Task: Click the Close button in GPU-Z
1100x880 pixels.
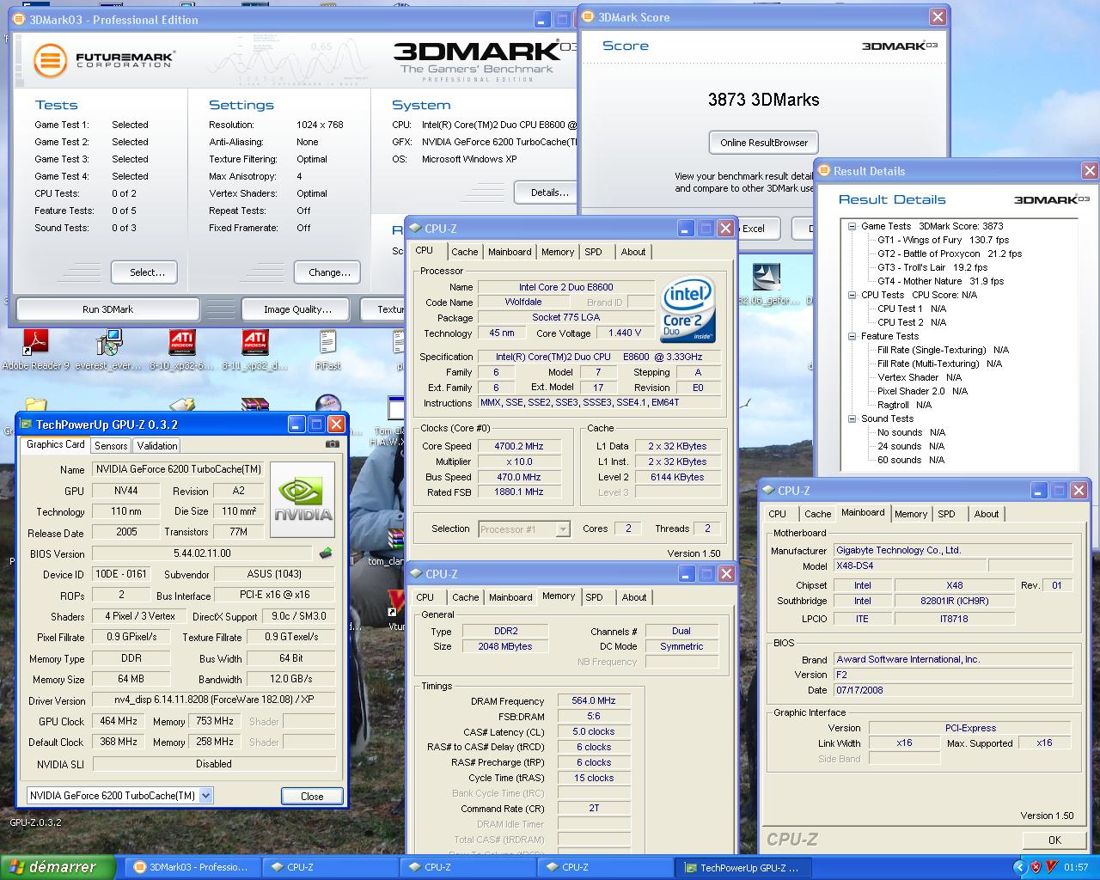Action: [x=312, y=796]
